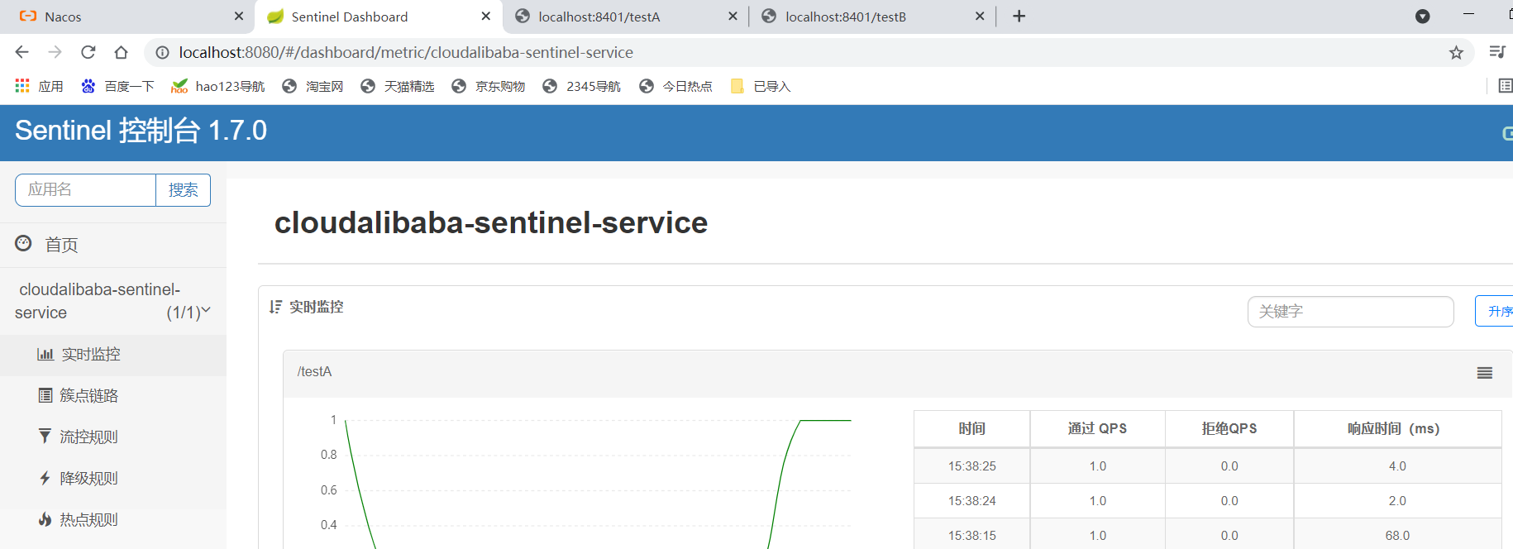Click the 通过 QPS column header
Screen dimensions: 1513x549
coord(1098,429)
